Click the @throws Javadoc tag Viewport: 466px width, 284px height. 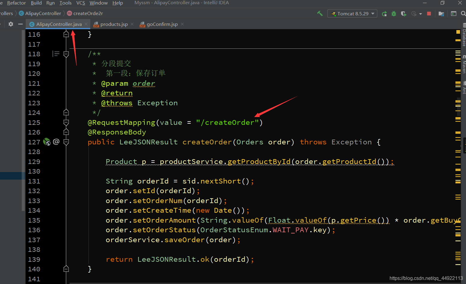117,103
